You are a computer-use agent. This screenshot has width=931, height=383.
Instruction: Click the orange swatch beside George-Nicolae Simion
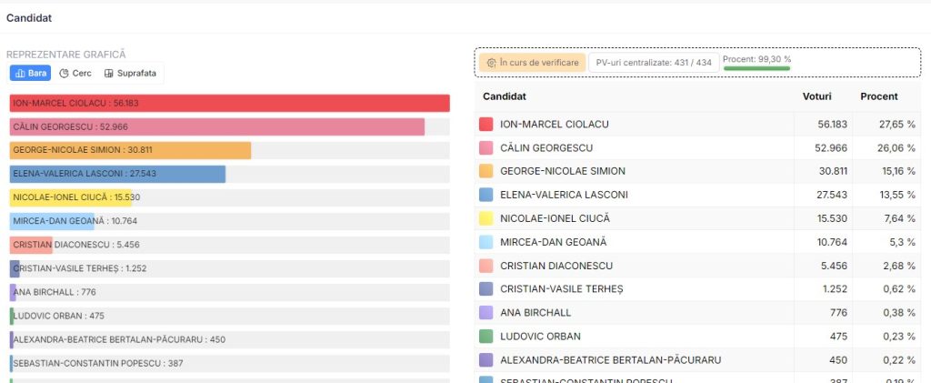pos(486,171)
